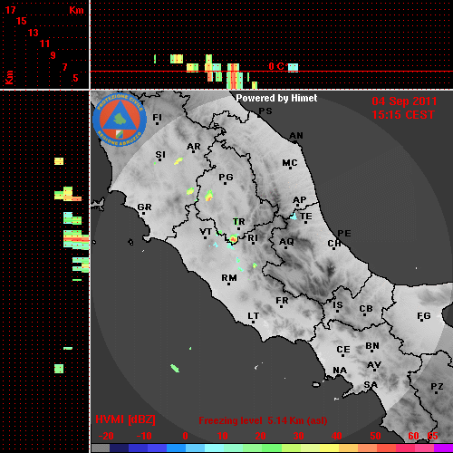Viewport: 453px width, 453px height.
Task: Click the AV city label on map
Action: [374, 365]
